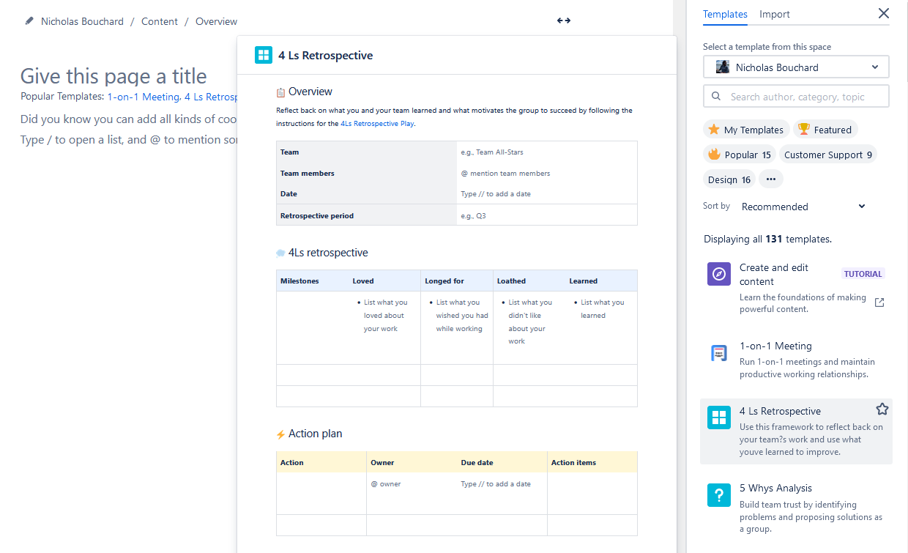Star the 4 Ls Retrospective template
The image size is (908, 553).
(x=882, y=409)
